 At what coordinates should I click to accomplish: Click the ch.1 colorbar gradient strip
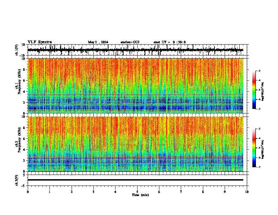tap(254, 90)
